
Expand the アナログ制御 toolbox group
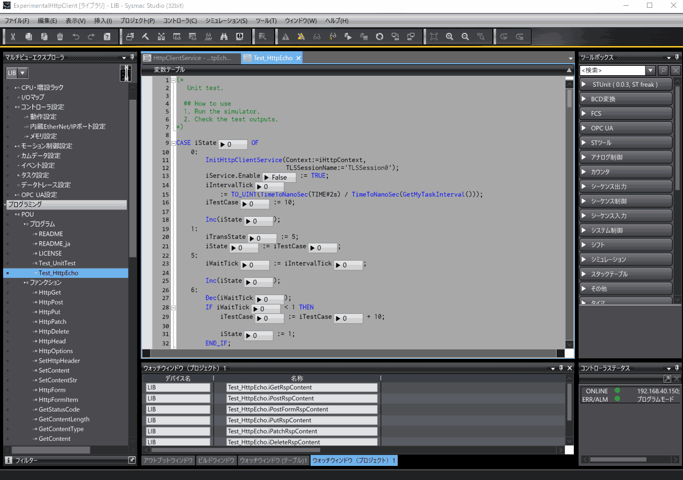tap(626, 157)
